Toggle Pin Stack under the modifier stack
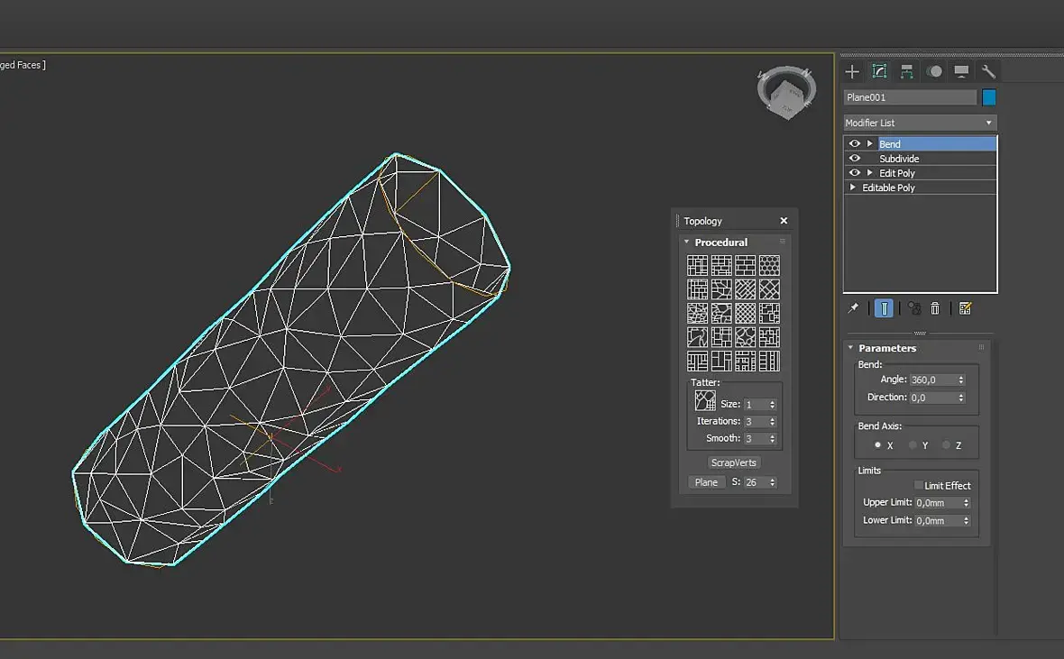 tap(854, 308)
